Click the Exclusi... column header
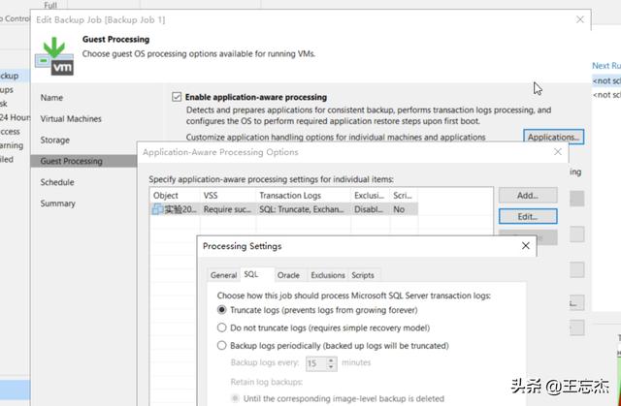Screen dimensions: 621x406 pos(370,196)
